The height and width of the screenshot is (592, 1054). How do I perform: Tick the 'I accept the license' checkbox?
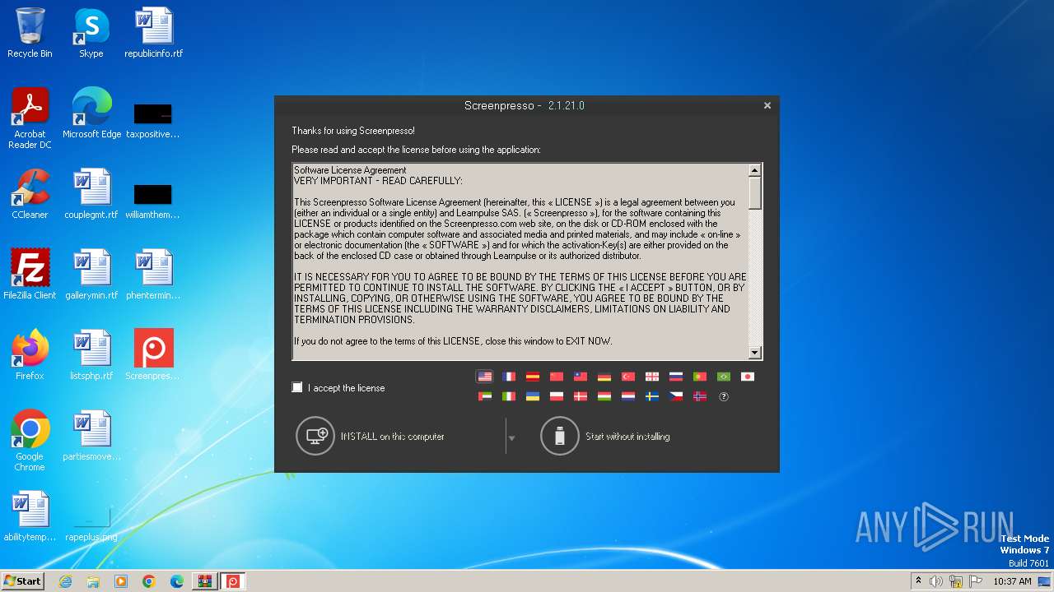(x=297, y=387)
